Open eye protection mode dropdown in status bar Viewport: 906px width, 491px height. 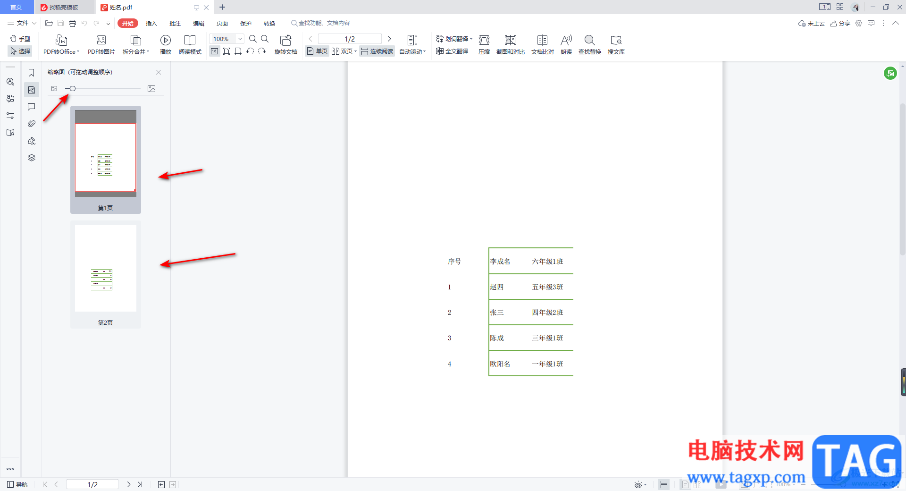click(x=640, y=484)
